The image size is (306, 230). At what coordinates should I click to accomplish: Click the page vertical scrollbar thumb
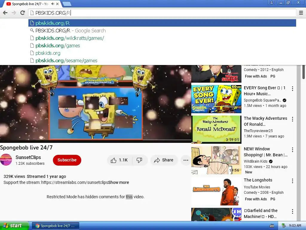(304, 72)
